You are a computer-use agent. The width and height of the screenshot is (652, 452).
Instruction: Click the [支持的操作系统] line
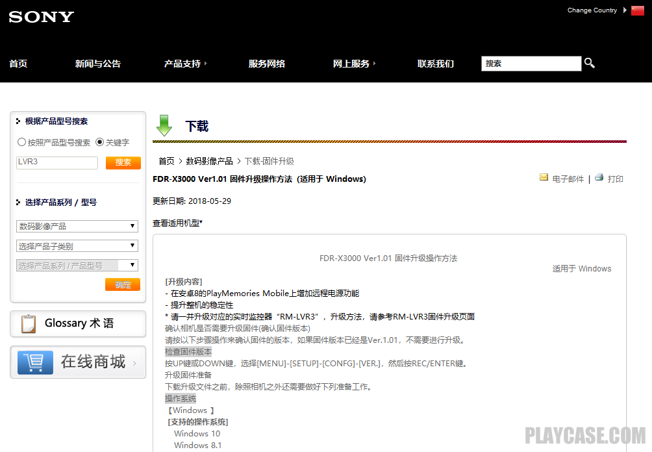198,422
